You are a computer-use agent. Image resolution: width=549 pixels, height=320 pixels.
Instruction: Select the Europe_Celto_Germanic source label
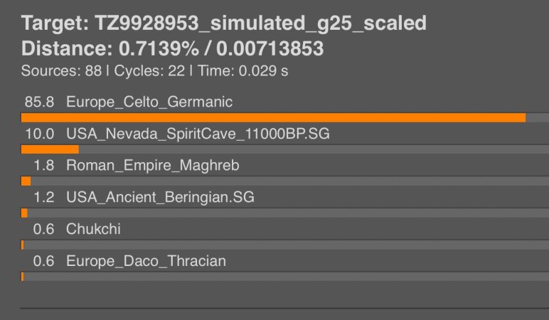(149, 102)
